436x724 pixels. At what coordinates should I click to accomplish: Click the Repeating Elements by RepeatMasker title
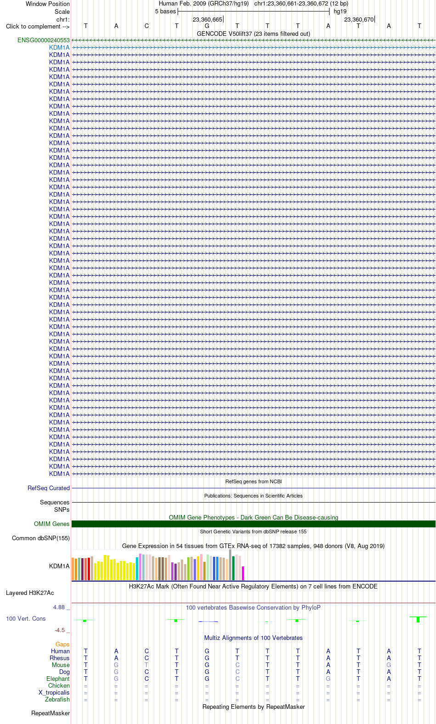click(x=253, y=707)
